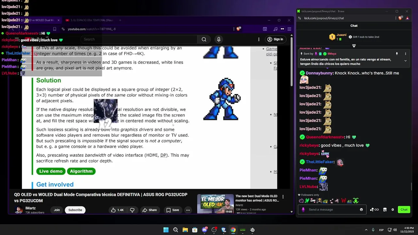The image size is (418, 235).
Task: Expand the gift leaderboard arrow below Juaani
Action: (354, 46)
